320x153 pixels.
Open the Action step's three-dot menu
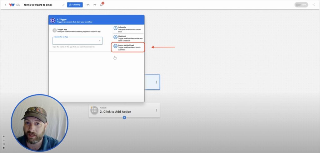[x=157, y=110]
